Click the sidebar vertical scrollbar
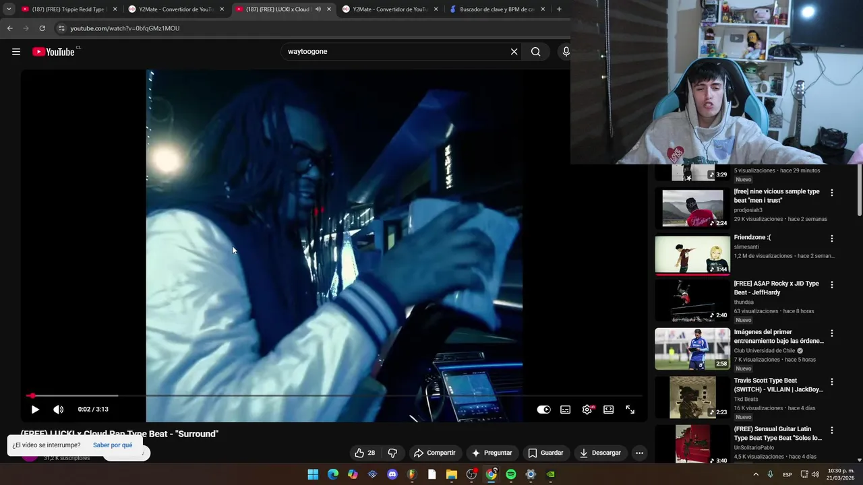This screenshot has height=485, width=863. pyautogui.click(x=860, y=190)
